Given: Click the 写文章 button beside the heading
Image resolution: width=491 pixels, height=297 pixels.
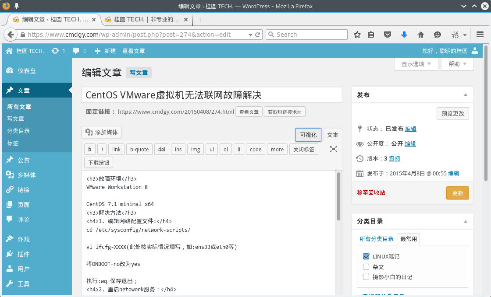Looking at the screenshot, I should coord(139,73).
